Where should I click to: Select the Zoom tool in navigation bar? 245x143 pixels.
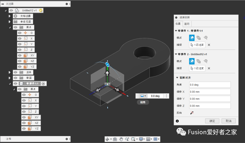(127, 139)
